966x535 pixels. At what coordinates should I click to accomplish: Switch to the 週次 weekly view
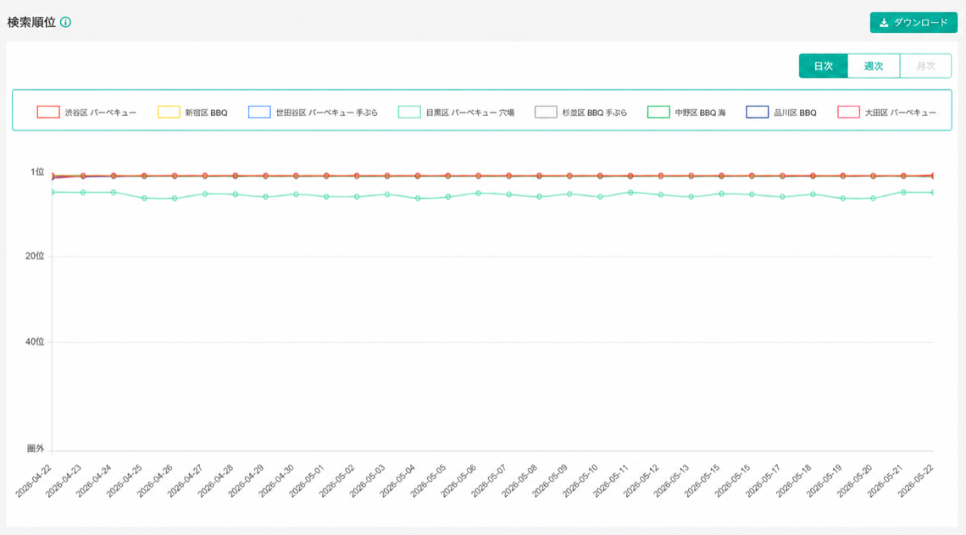tap(874, 66)
